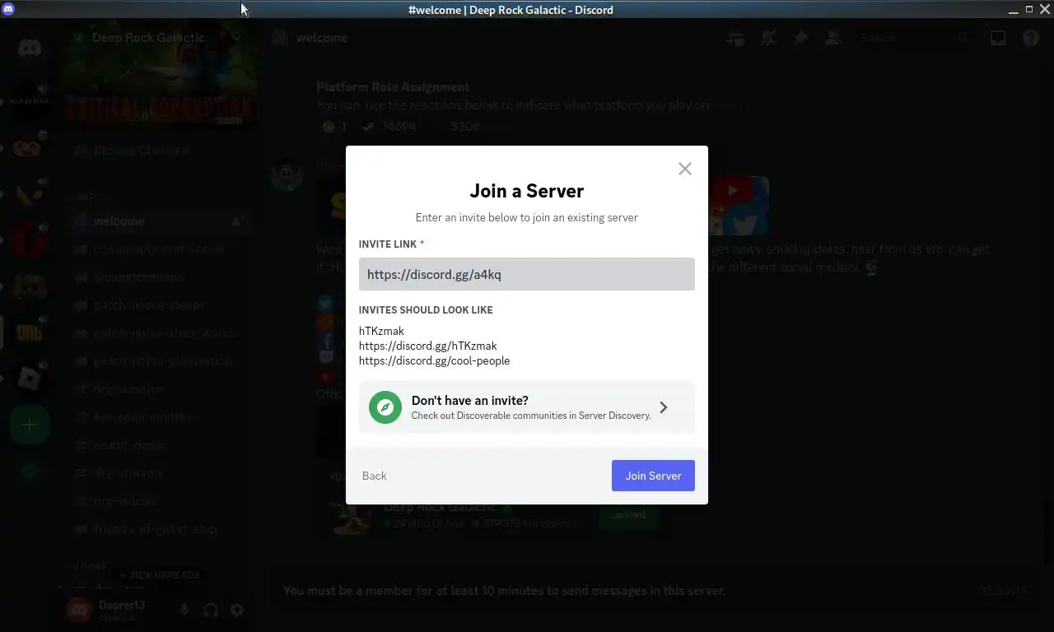Image resolution: width=1054 pixels, height=632 pixels.
Task: Open the Roblox server icon in sidebar
Action: (x=30, y=379)
